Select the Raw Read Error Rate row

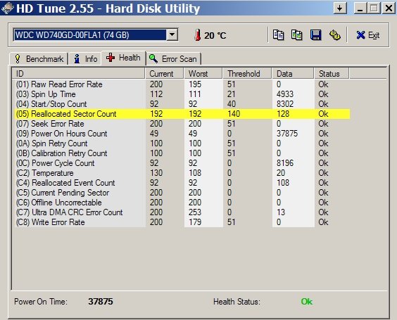coord(182,84)
